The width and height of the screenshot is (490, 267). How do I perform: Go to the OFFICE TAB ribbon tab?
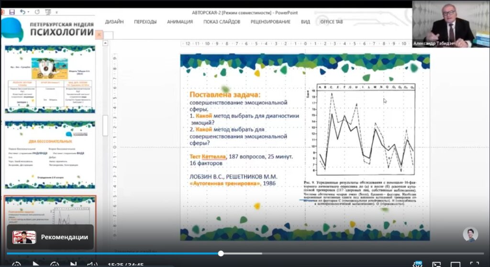click(x=331, y=22)
